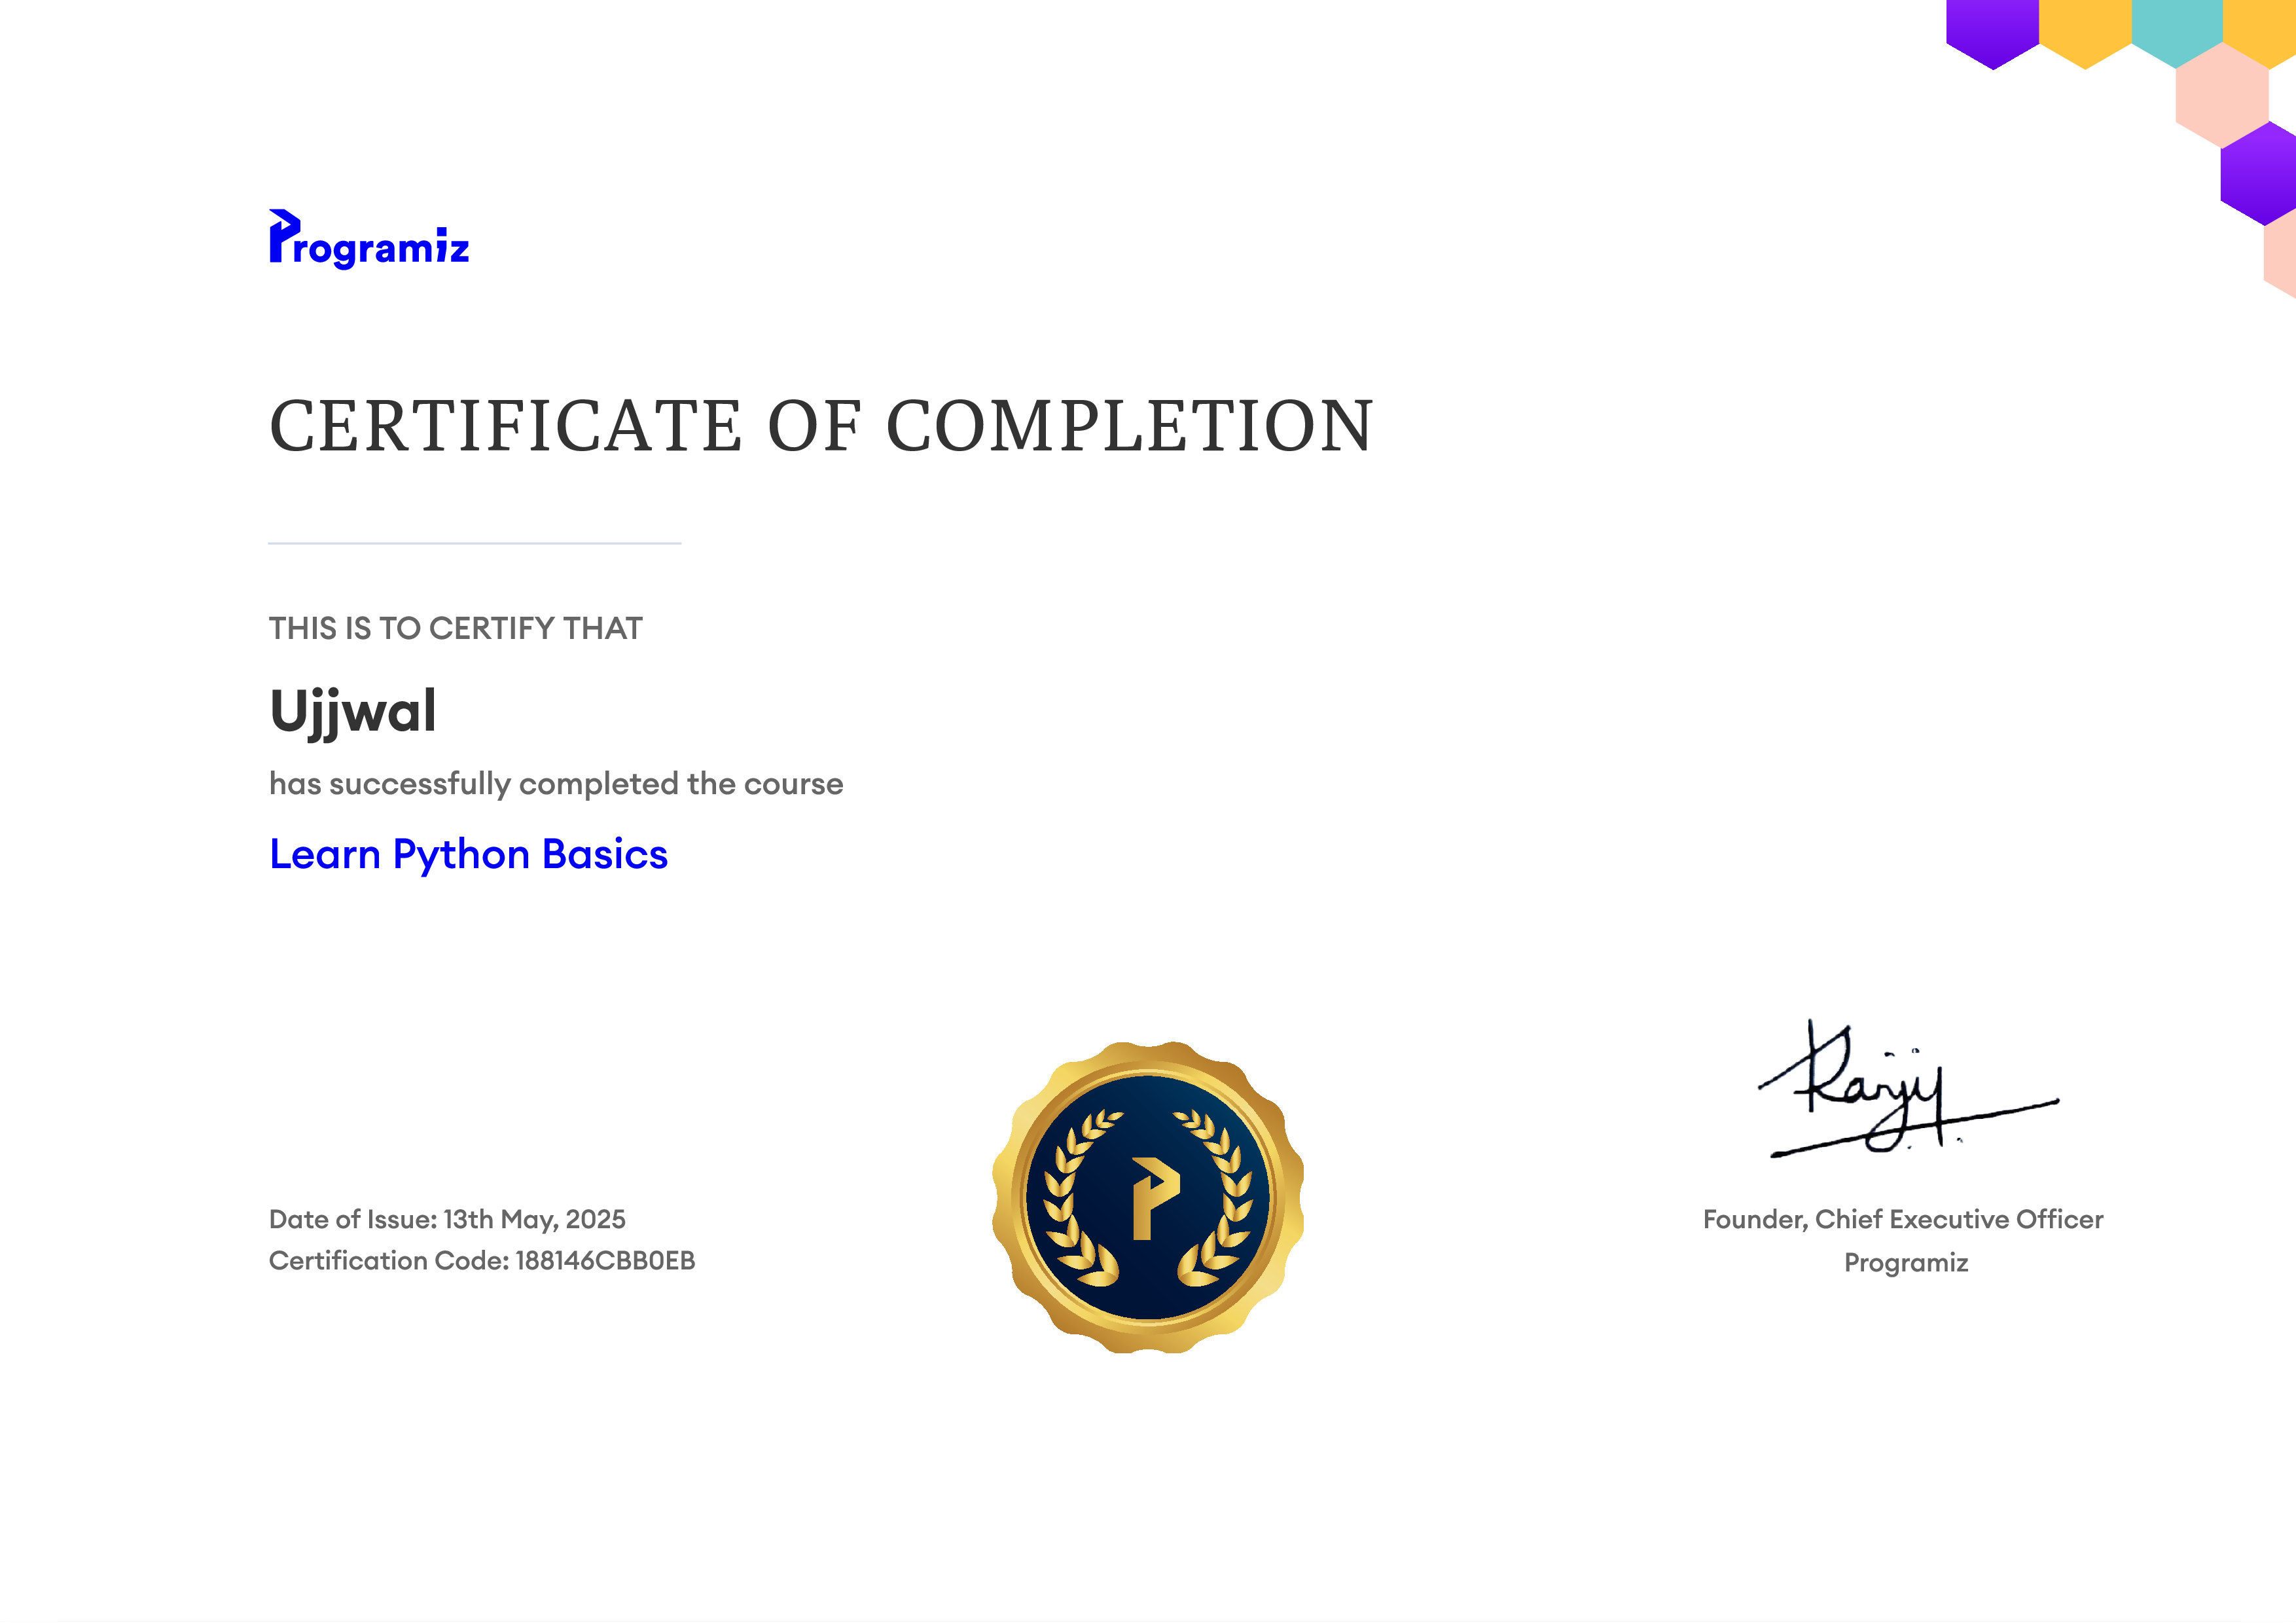This screenshot has width=2296, height=1623.
Task: Click the gold P emblem inside badge
Action: click(1155, 1198)
